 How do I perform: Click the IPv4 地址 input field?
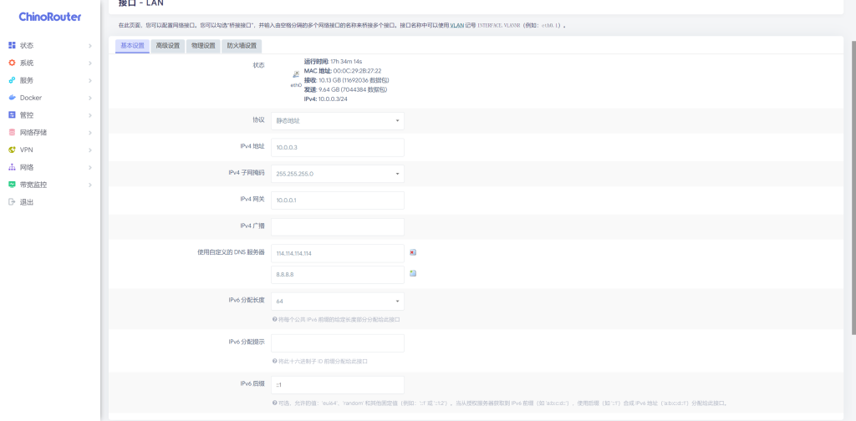(x=338, y=147)
